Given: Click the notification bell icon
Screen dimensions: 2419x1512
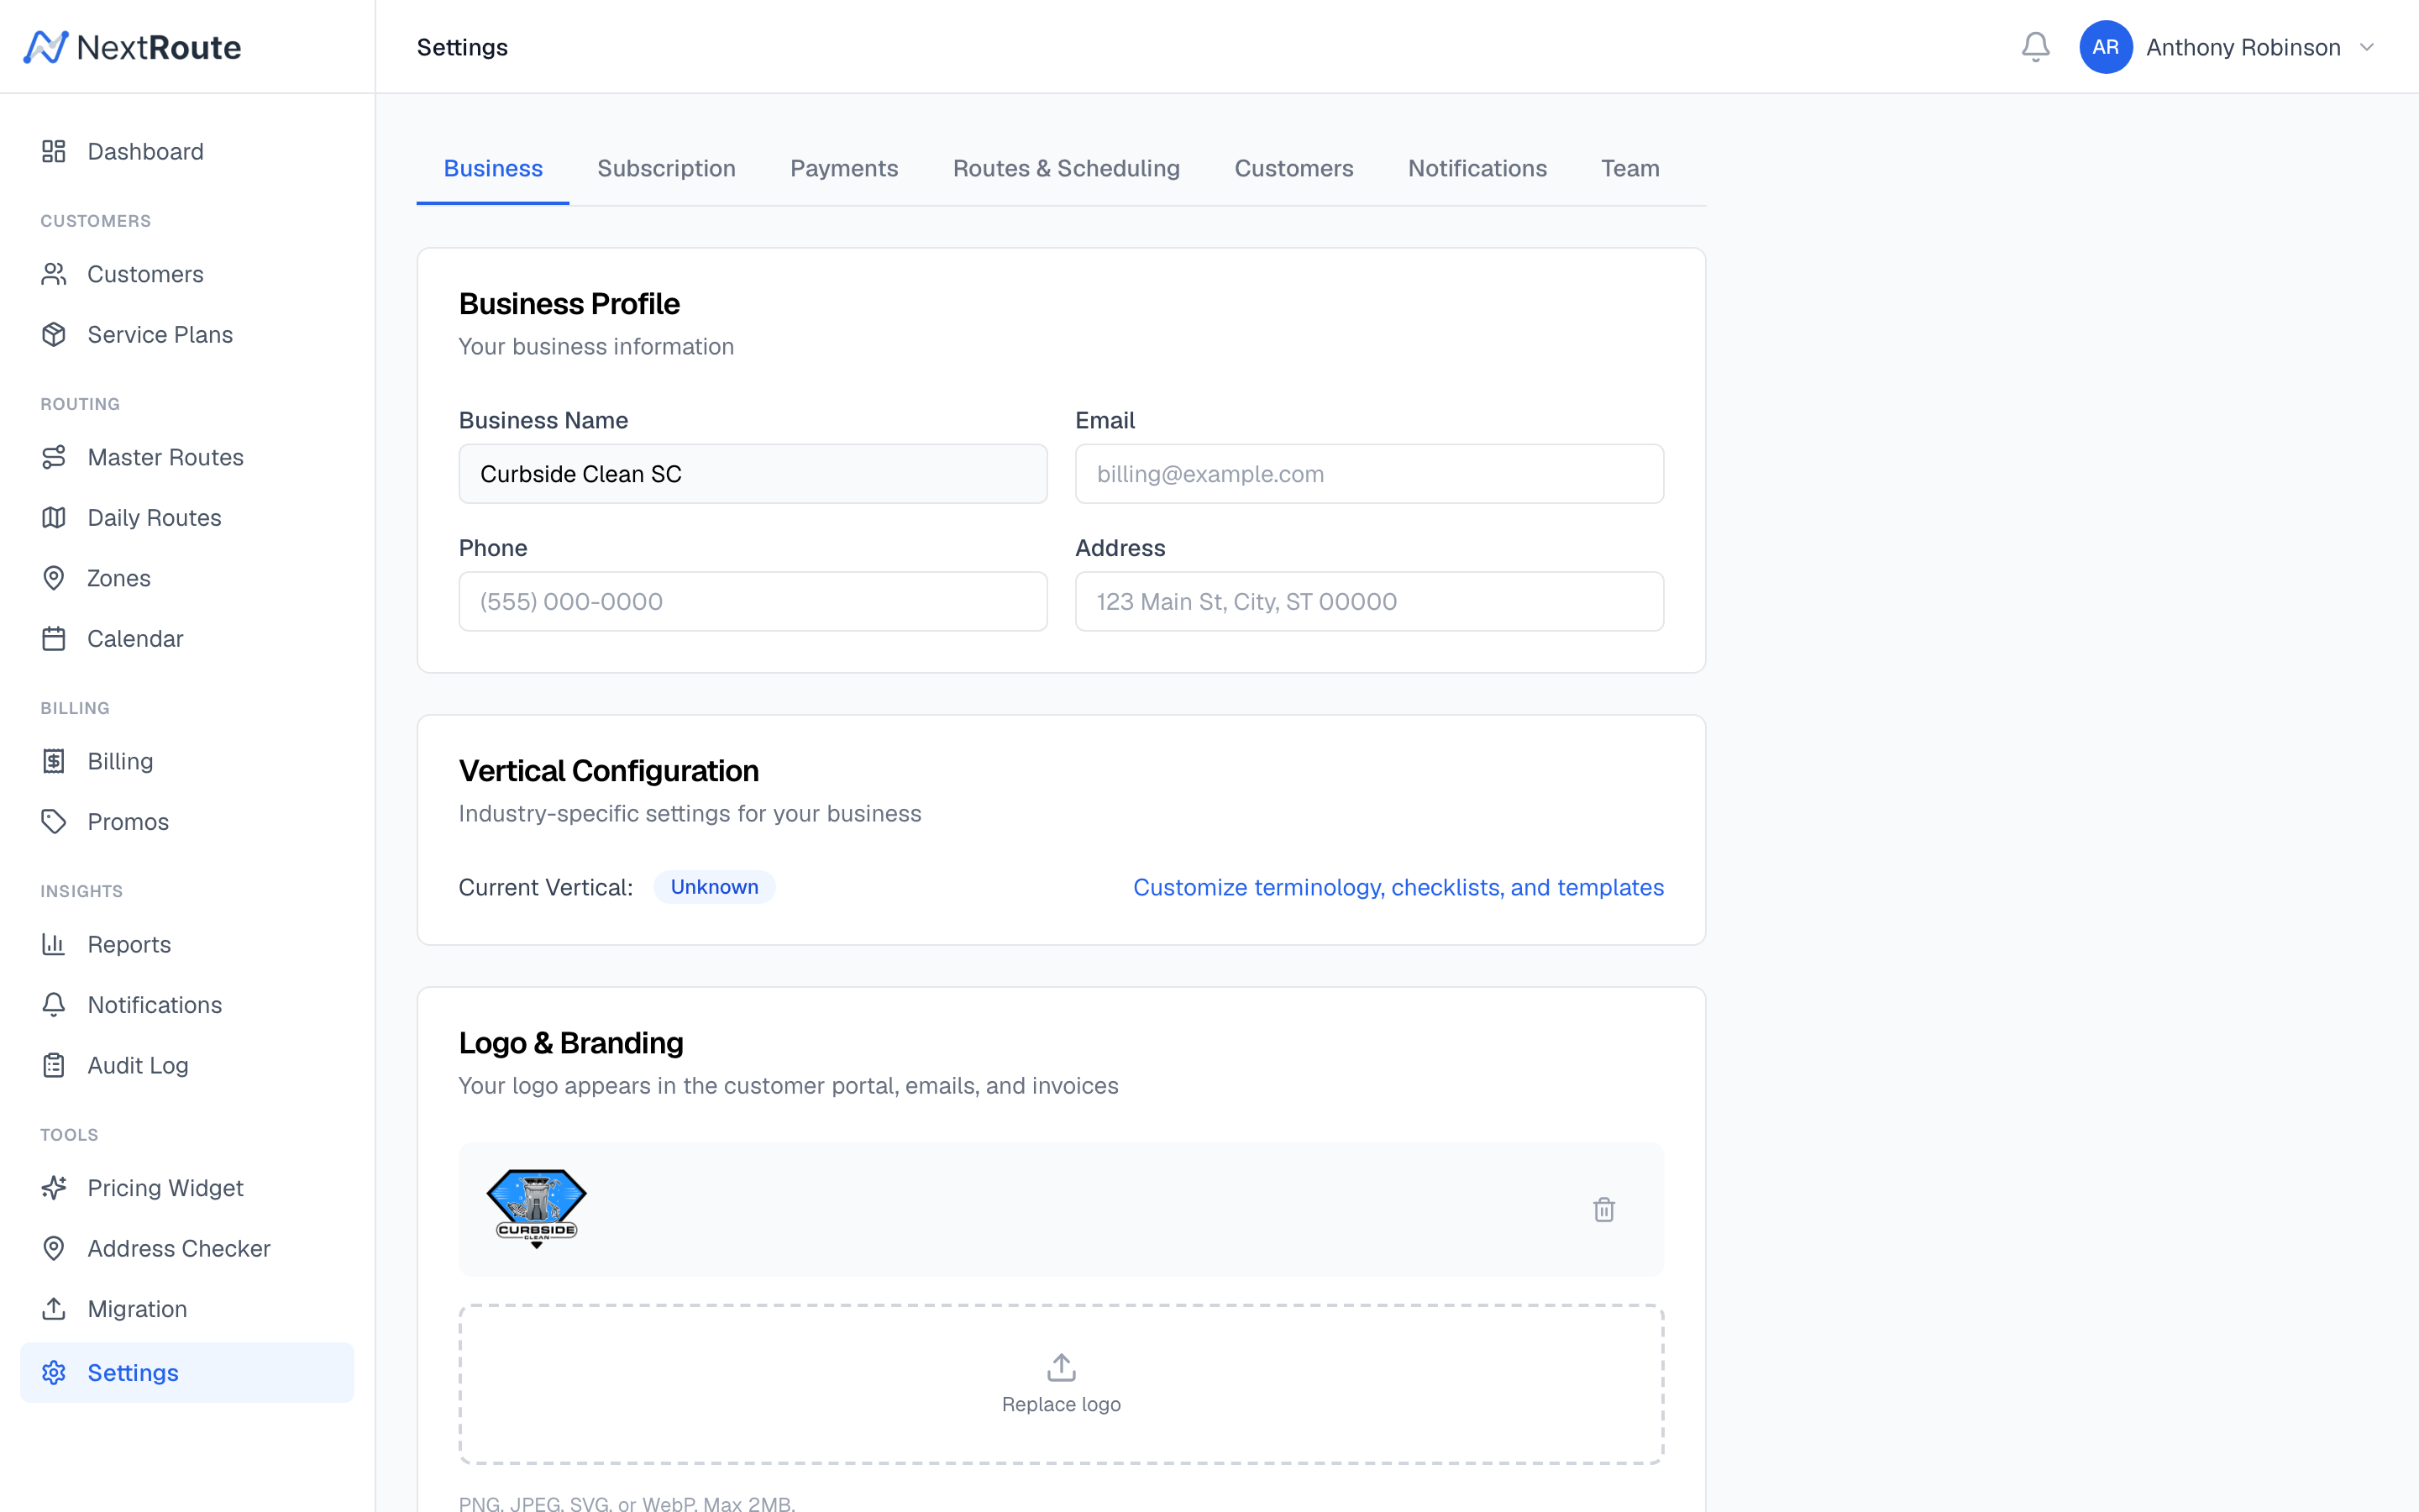Looking at the screenshot, I should tap(2036, 46).
